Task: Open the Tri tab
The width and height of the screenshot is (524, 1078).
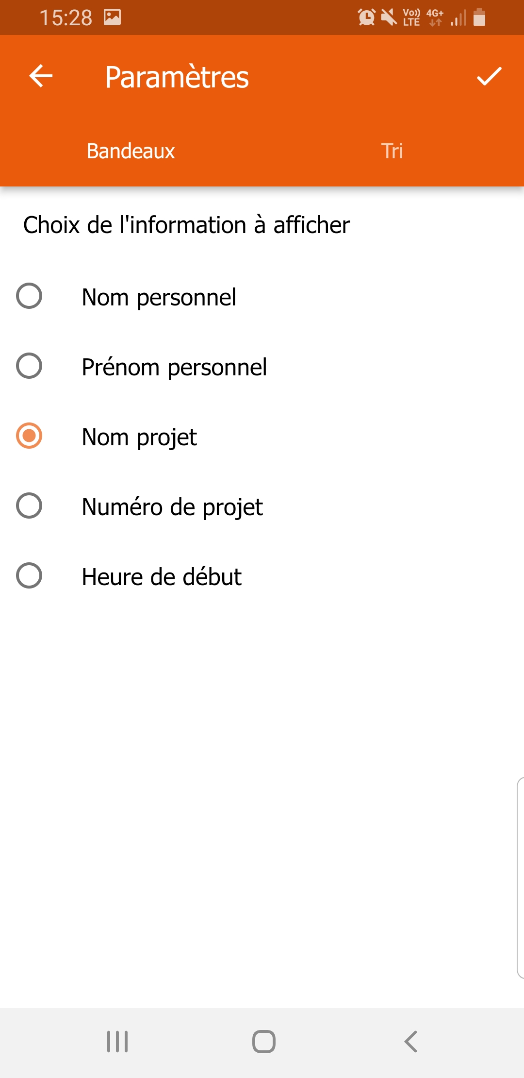Action: 392,151
